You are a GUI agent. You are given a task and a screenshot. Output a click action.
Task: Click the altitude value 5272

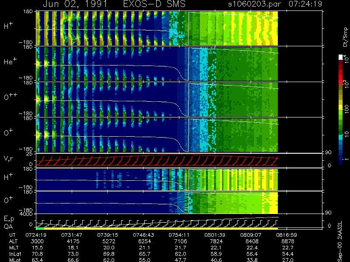point(109,241)
